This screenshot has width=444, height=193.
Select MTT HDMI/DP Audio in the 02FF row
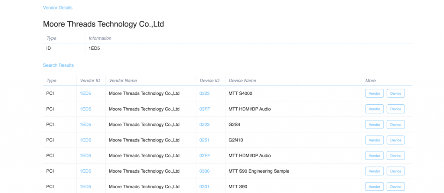point(249,155)
